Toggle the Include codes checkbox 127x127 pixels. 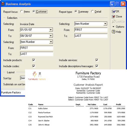point(34,66)
